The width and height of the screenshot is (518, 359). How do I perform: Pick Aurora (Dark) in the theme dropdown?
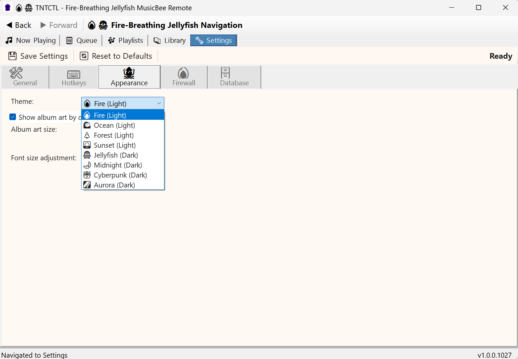tap(114, 185)
